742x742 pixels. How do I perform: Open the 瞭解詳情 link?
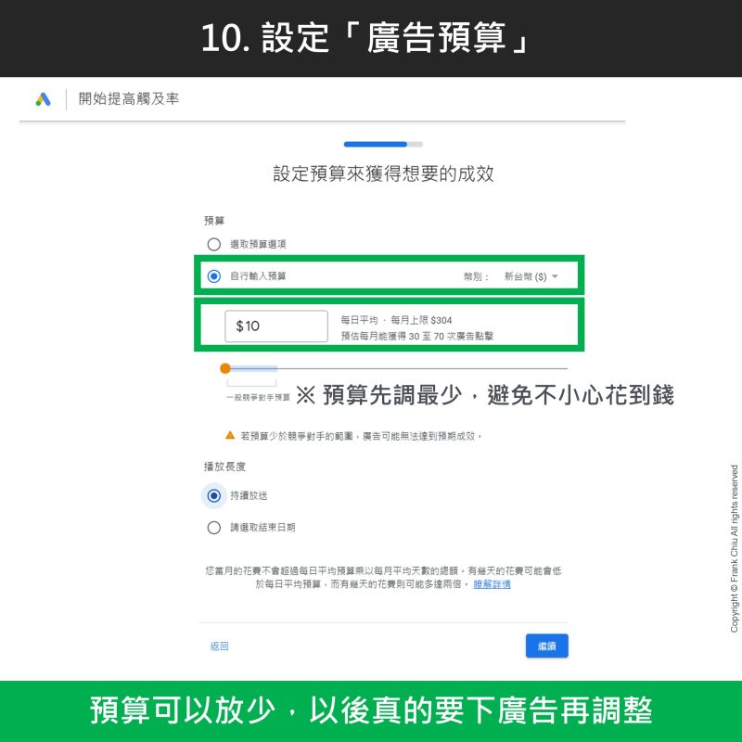(x=492, y=584)
